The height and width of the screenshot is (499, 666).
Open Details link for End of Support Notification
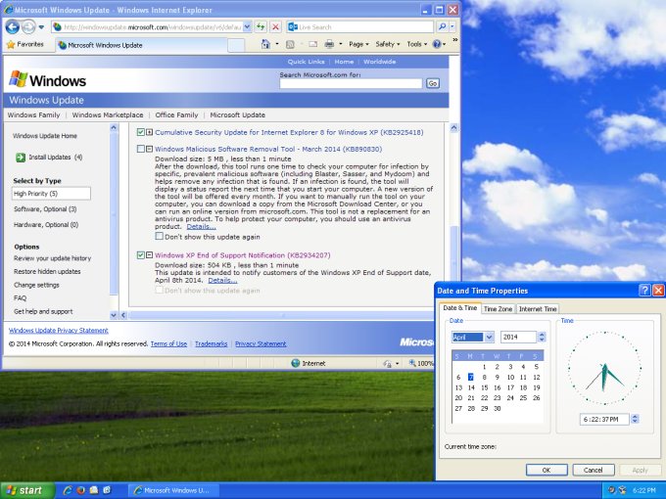(x=222, y=281)
